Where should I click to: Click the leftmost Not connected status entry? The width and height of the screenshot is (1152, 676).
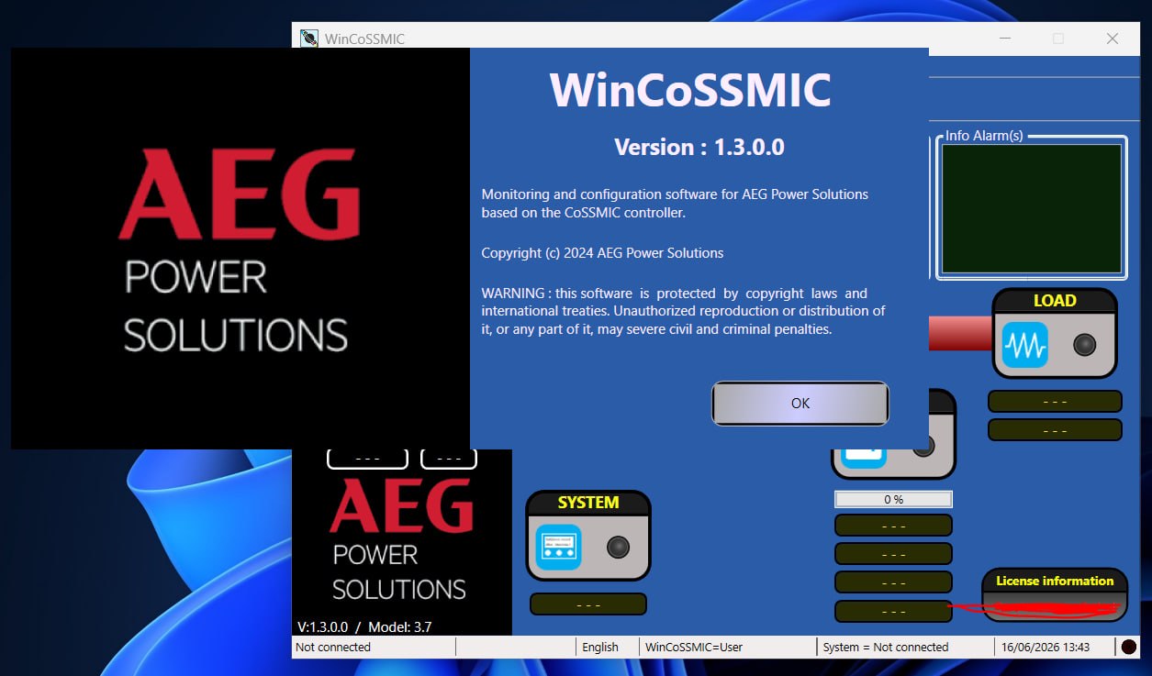coord(333,648)
